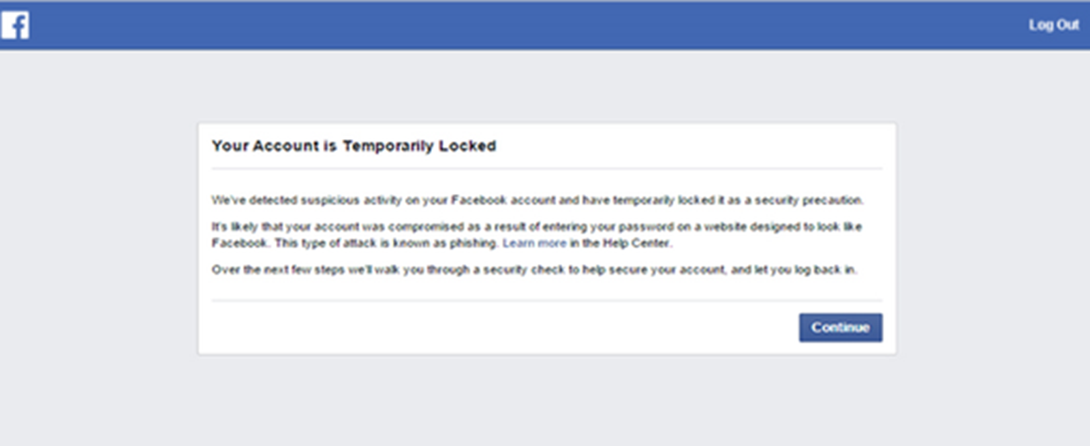Click the 'It's likely that your account' line

[x=537, y=227]
